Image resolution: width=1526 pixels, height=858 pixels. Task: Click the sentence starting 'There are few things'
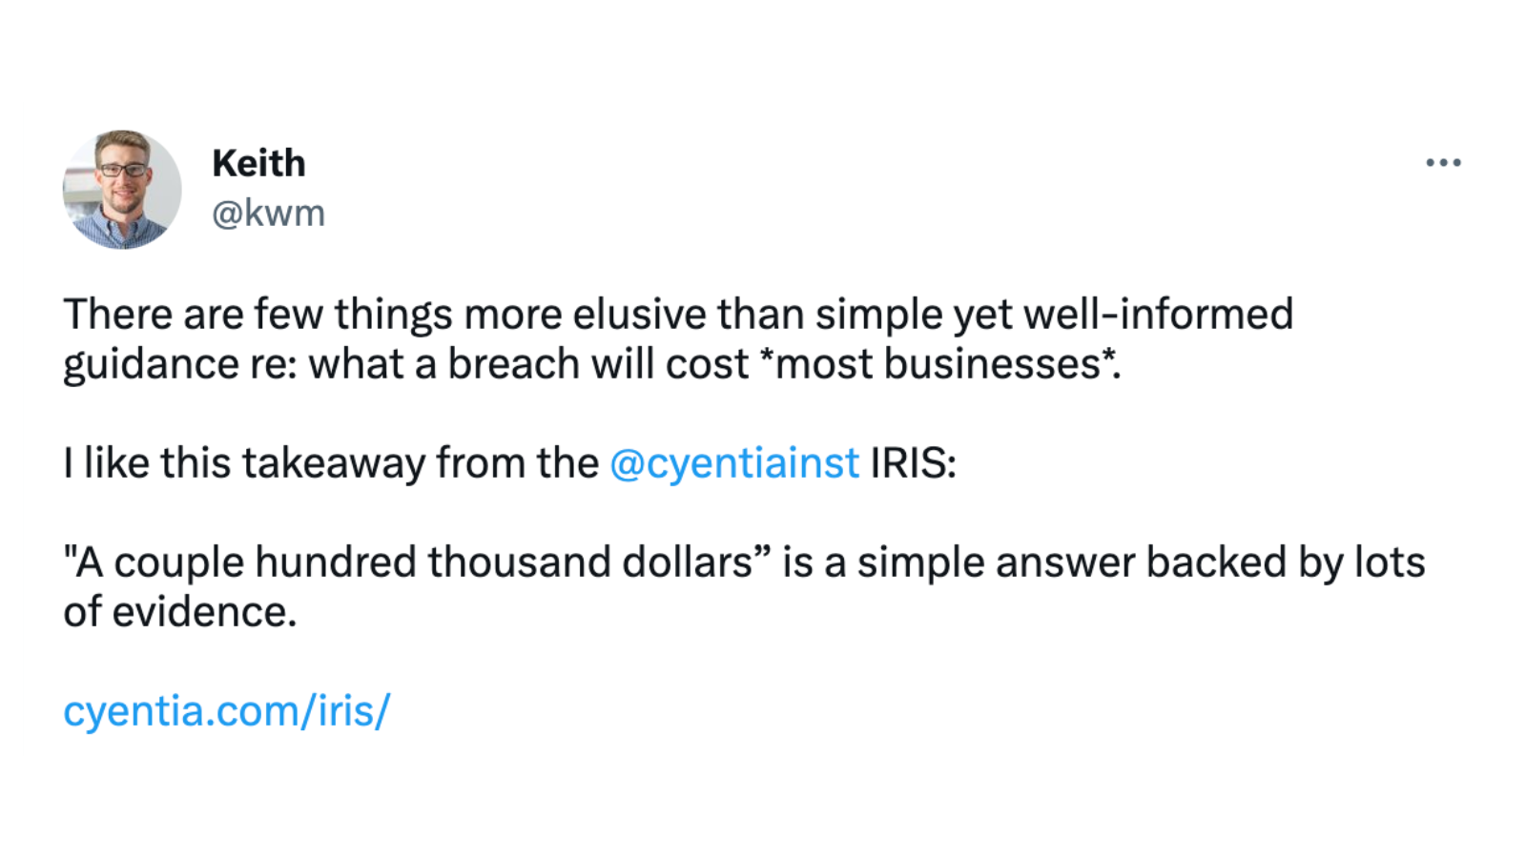pyautogui.click(x=678, y=338)
